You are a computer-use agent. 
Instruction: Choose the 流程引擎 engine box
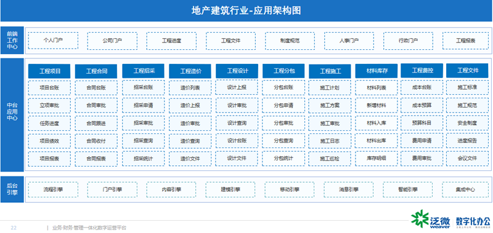coord(53,189)
